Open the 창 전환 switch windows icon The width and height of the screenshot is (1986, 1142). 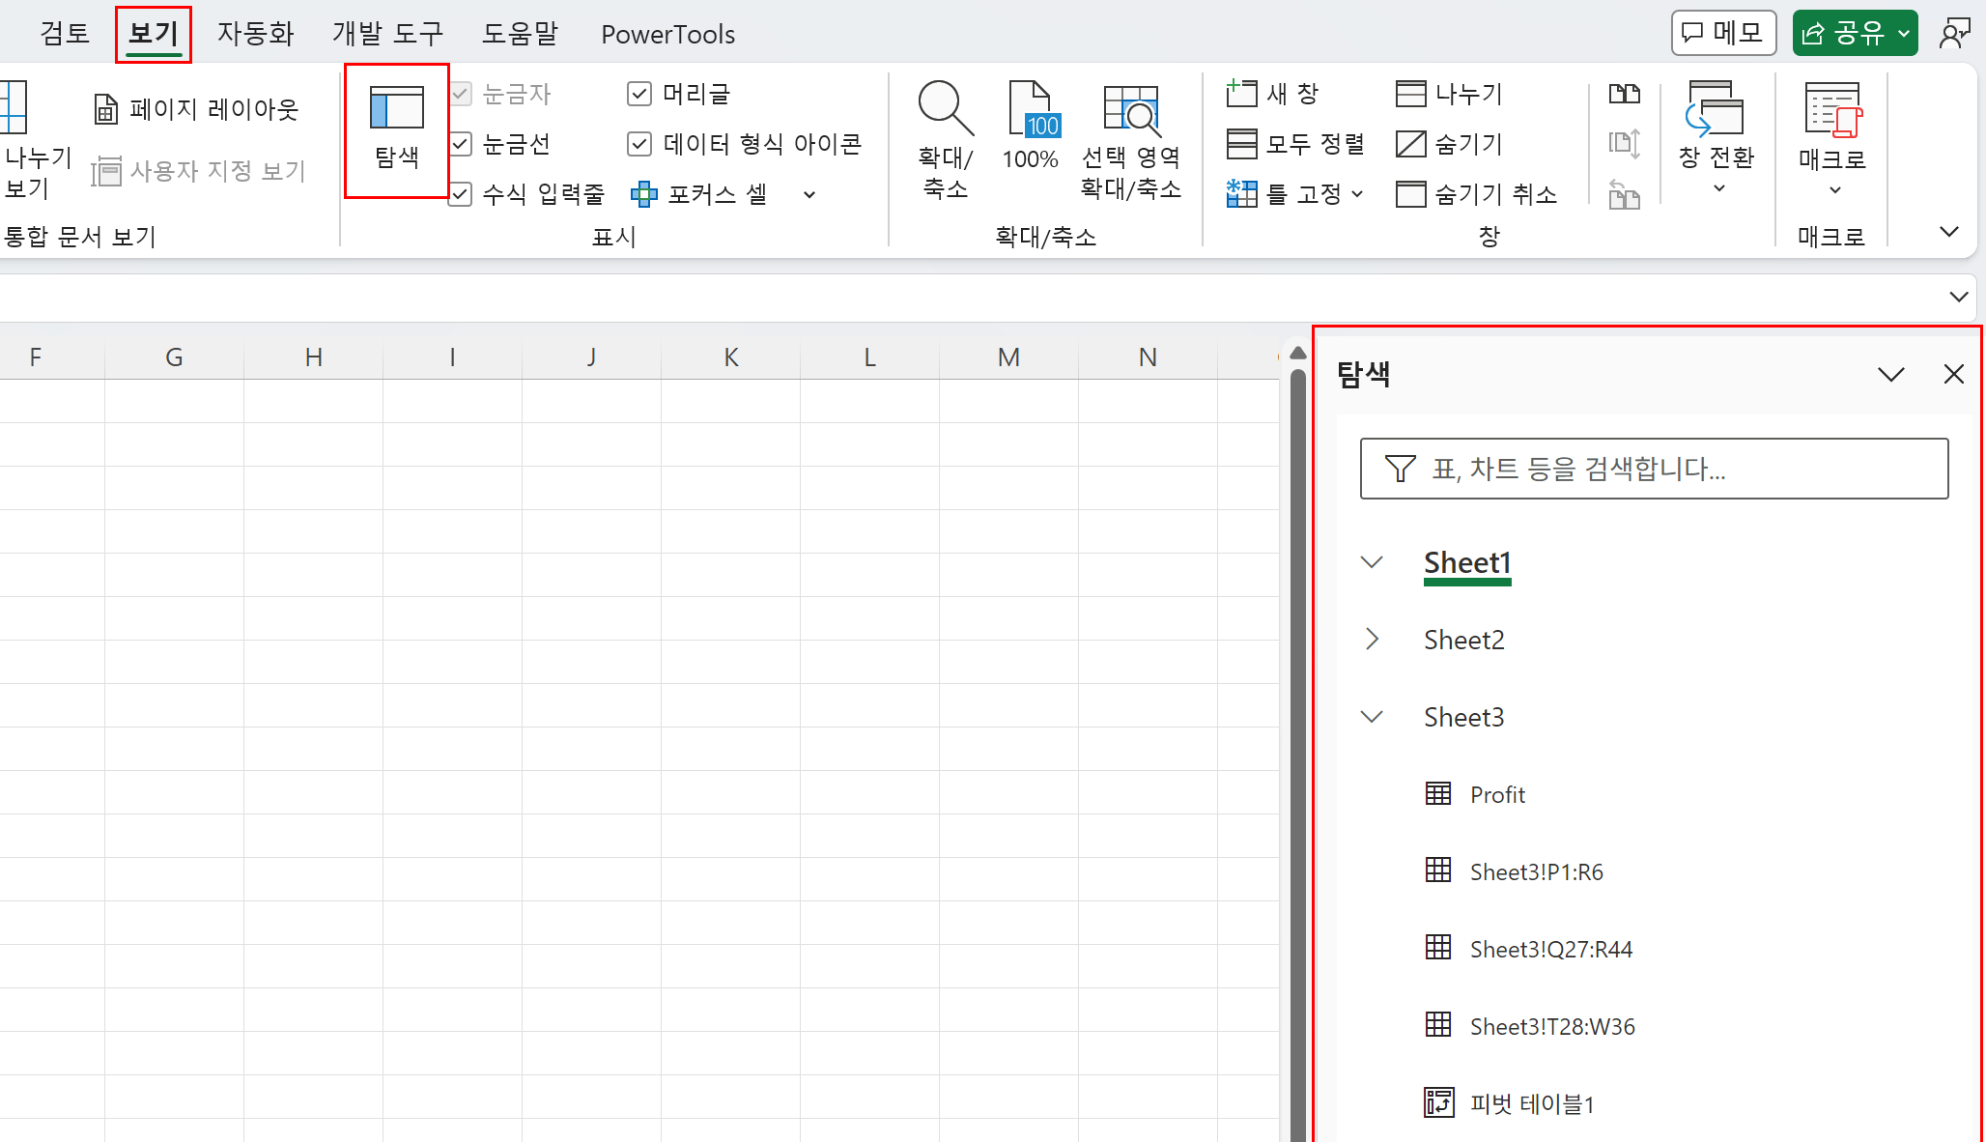(x=1716, y=108)
